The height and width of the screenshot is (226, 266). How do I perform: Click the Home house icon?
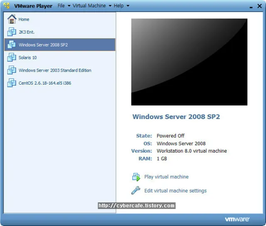tap(12, 19)
